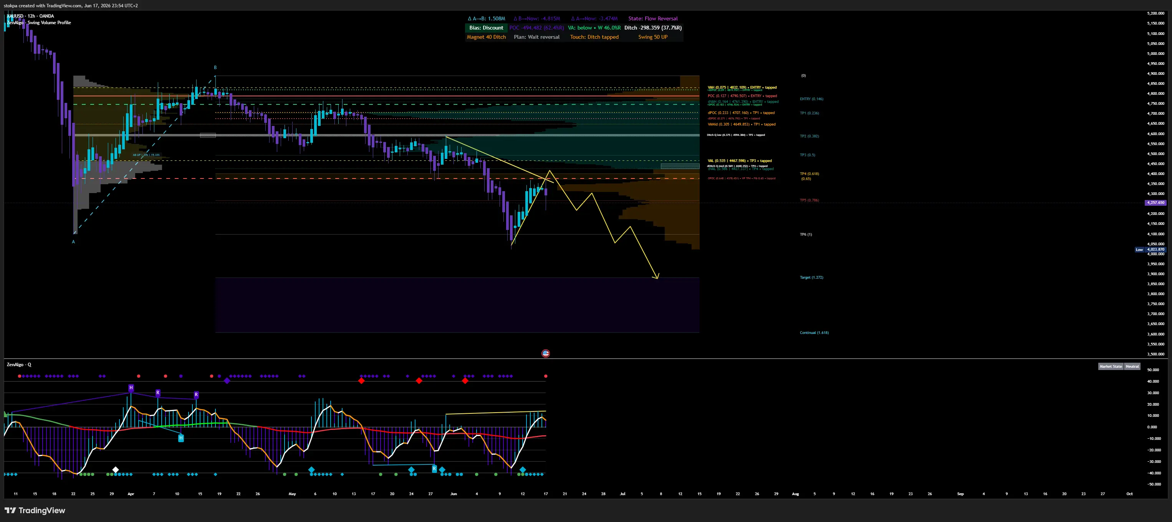The image size is (1172, 522).
Task: Click the swing point B label
Action: [215, 68]
